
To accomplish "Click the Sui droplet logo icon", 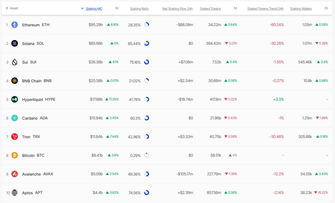I will click(x=14, y=62).
